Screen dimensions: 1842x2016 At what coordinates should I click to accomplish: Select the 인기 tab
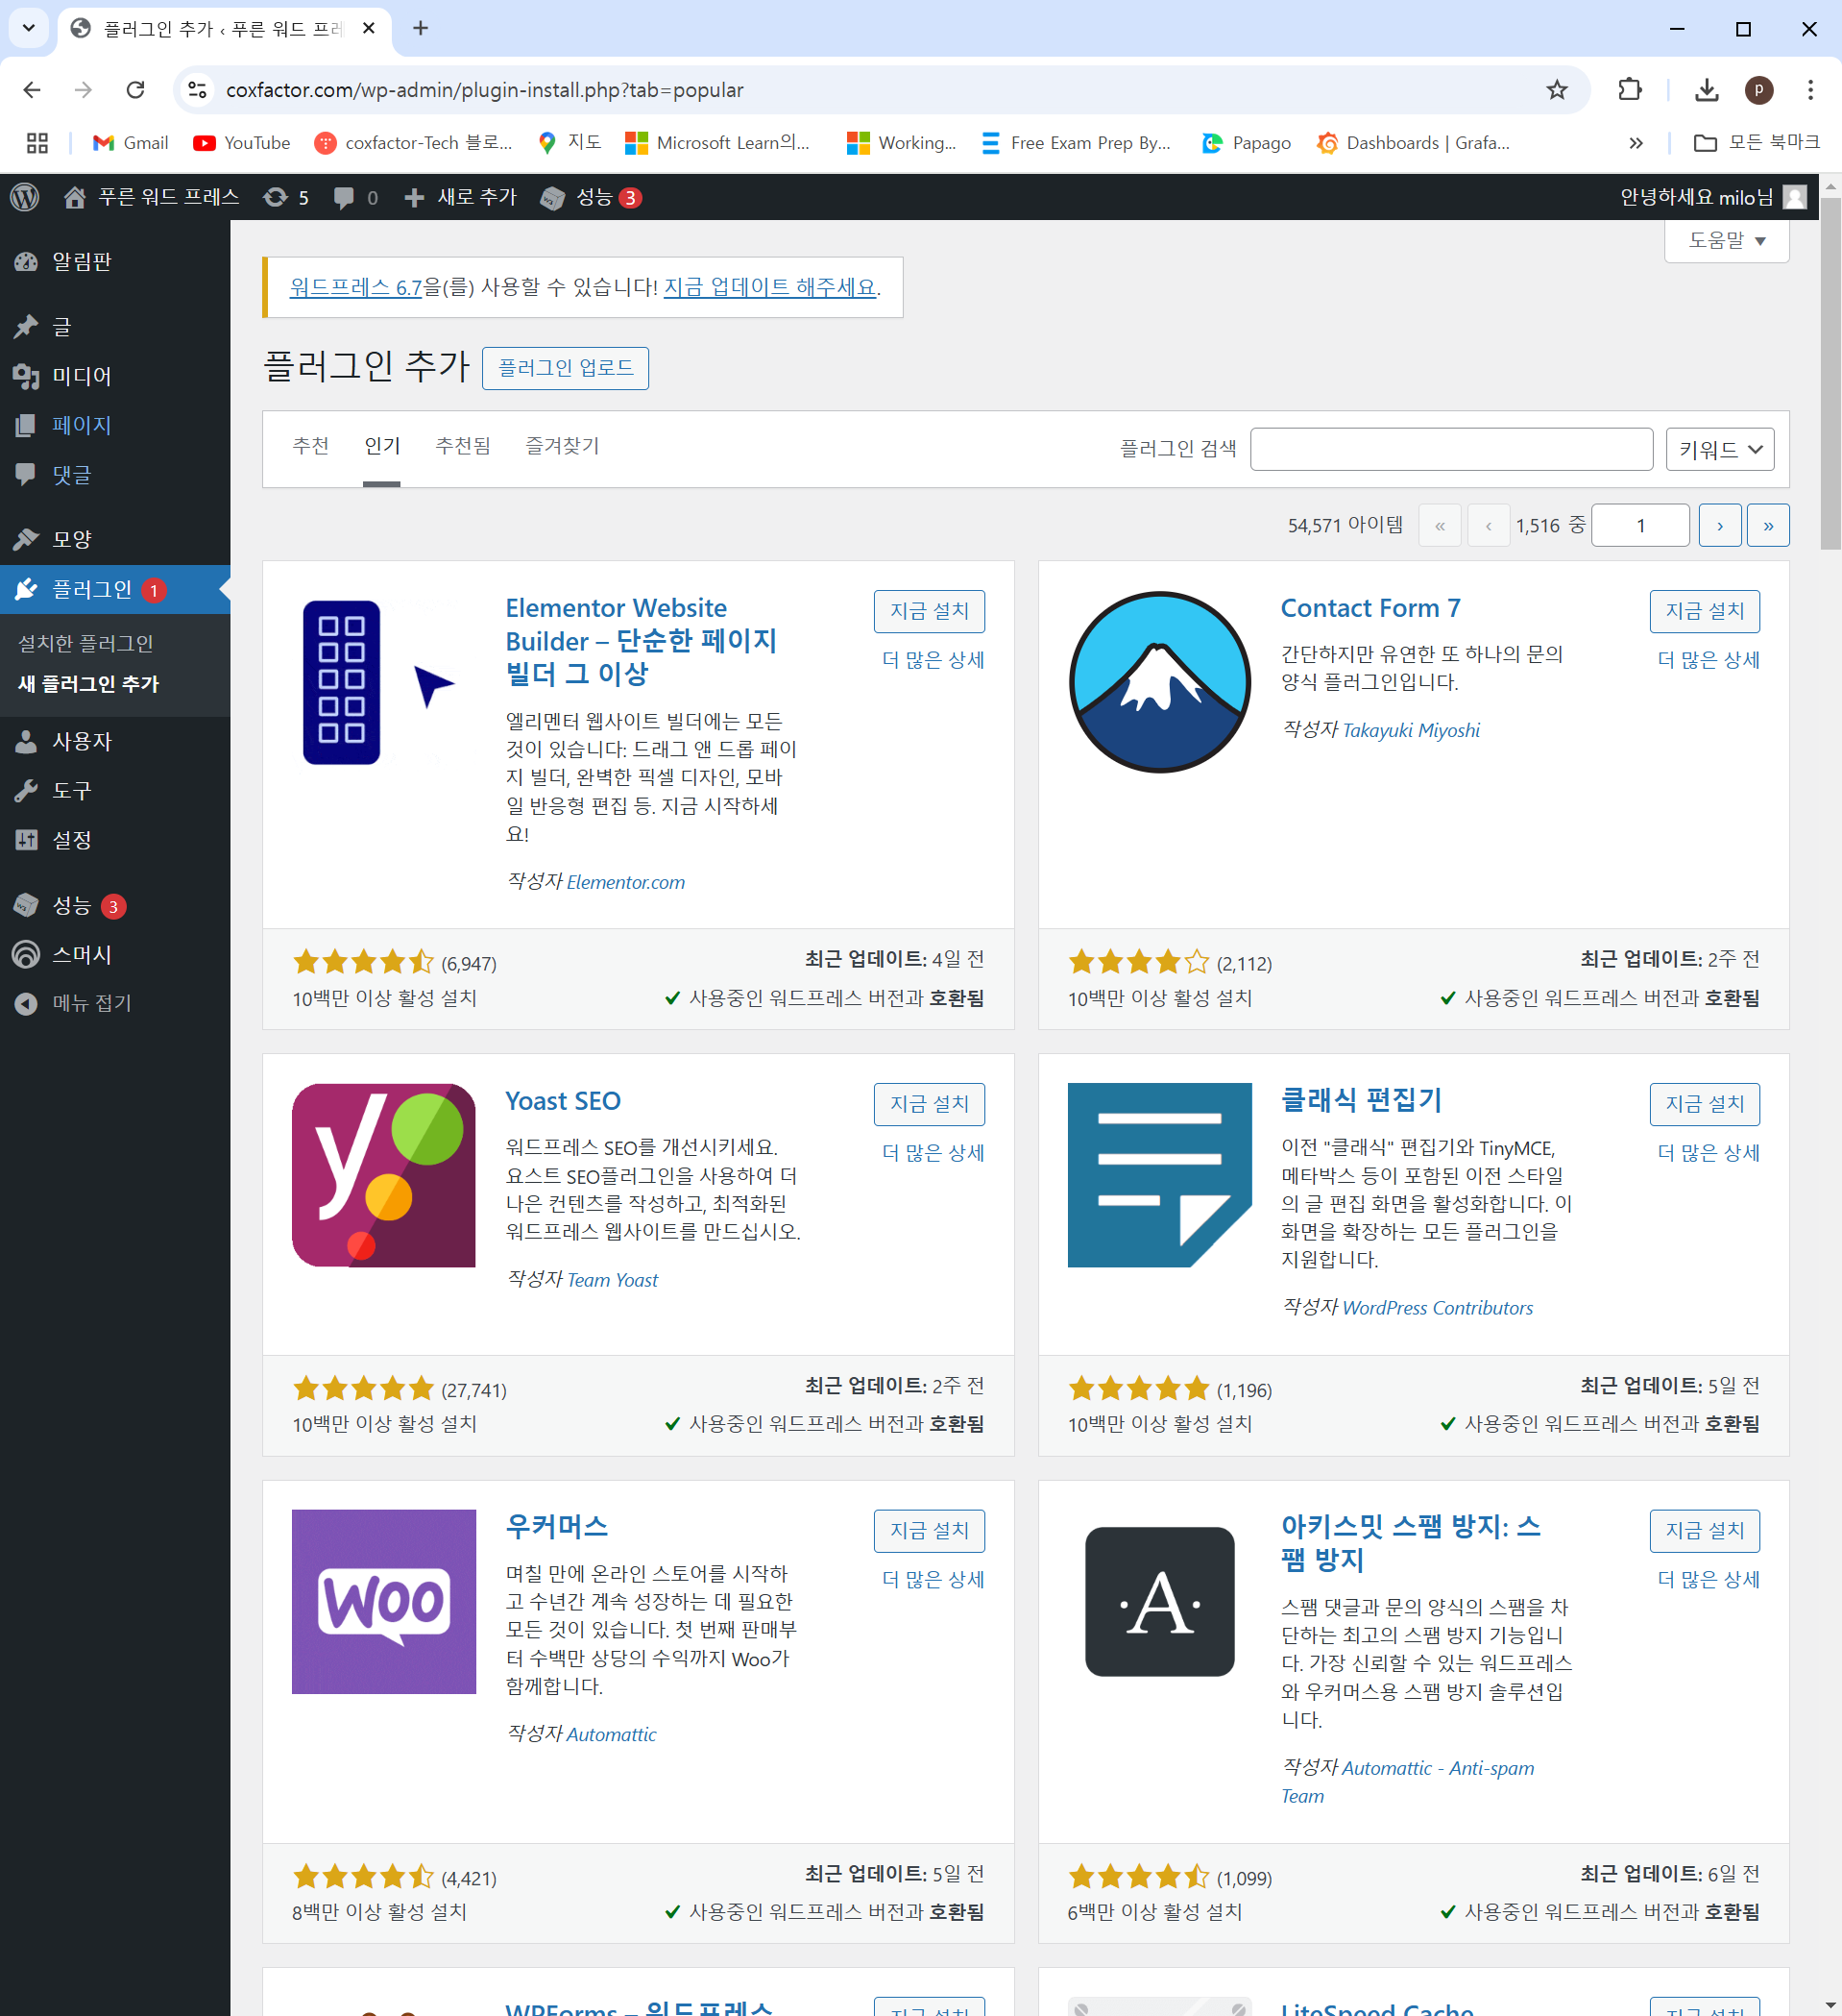pyautogui.click(x=382, y=446)
